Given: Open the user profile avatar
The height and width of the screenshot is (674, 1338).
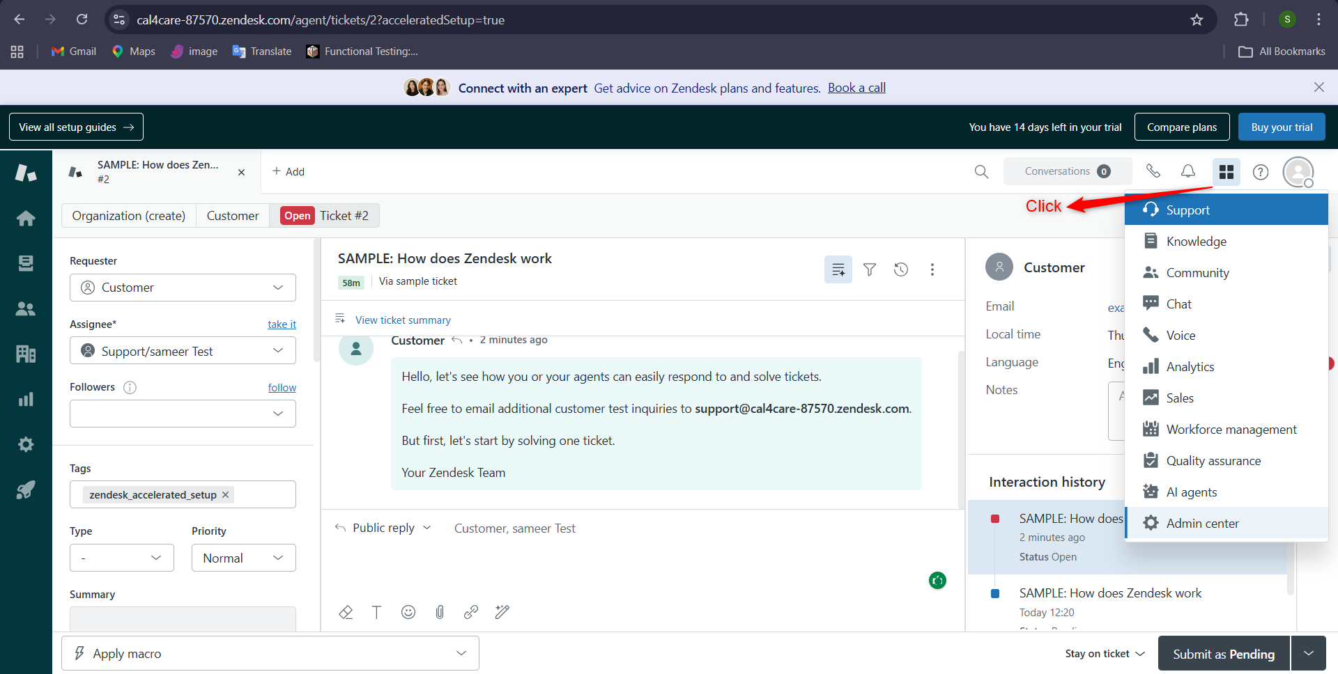Looking at the screenshot, I should [x=1298, y=172].
